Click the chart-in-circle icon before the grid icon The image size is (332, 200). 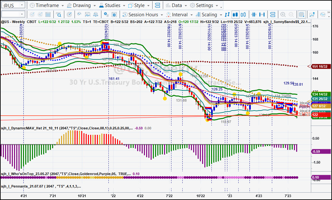pos(40,15)
